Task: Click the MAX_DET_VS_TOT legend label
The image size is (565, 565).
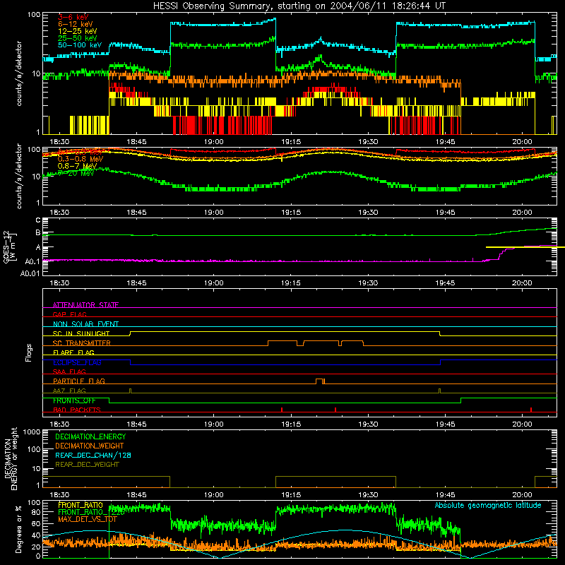Action: click(88, 519)
